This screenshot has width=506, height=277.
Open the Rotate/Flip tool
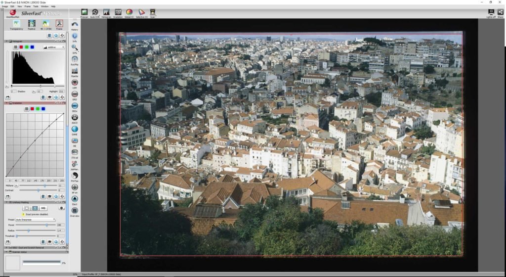(75, 59)
